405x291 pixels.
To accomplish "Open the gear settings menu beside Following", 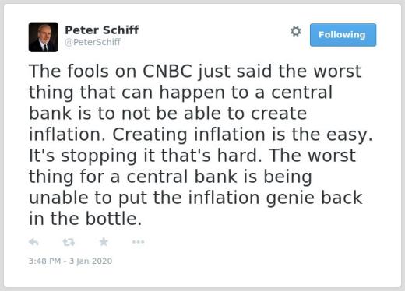I will [x=296, y=31].
